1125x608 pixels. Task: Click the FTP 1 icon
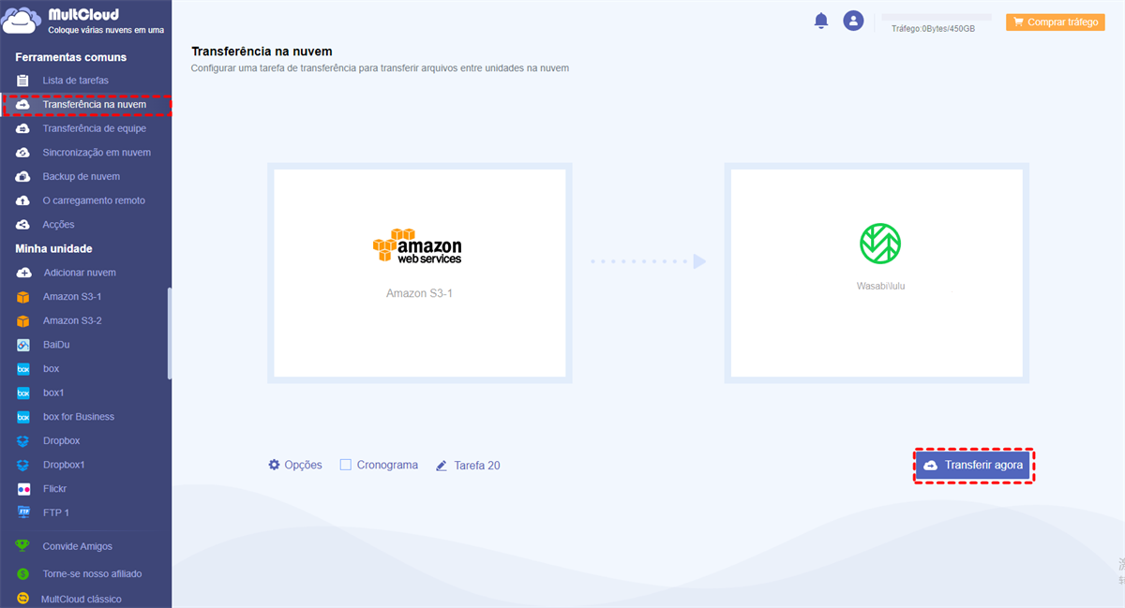point(22,512)
